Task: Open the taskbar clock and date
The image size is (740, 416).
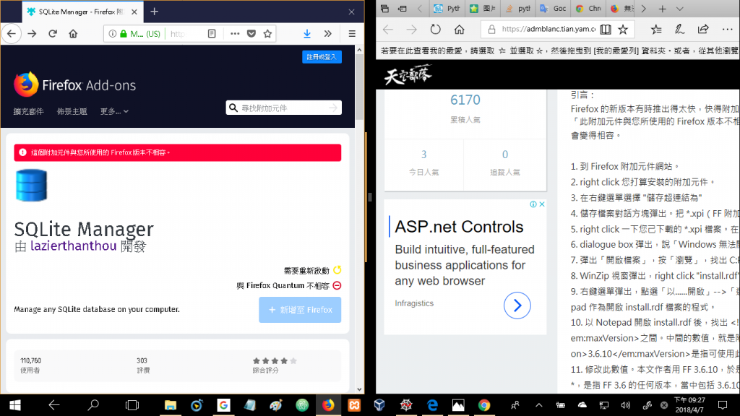Action: pyautogui.click(x=689, y=405)
